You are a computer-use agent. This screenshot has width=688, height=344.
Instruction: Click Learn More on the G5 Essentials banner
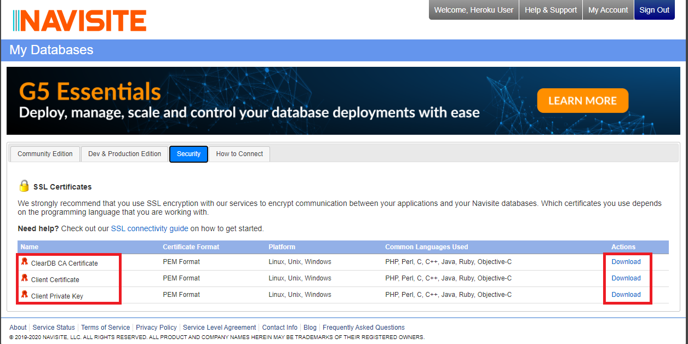click(x=582, y=101)
